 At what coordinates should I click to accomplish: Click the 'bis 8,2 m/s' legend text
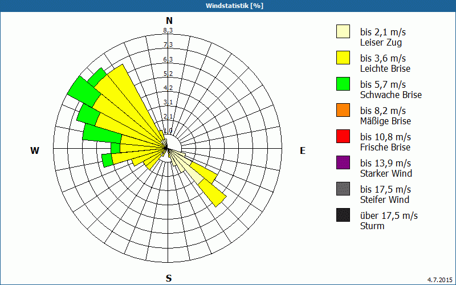382,111
